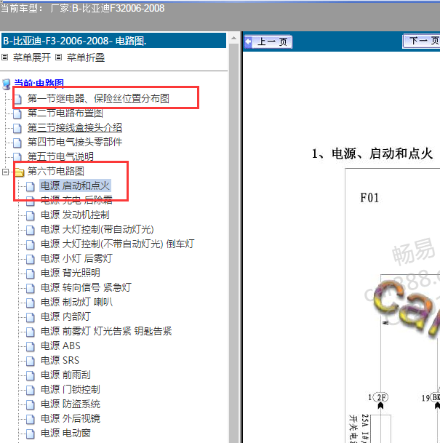Click the computer icon next to 当前:电路图
Screen dimensions: 440x443
7,84
